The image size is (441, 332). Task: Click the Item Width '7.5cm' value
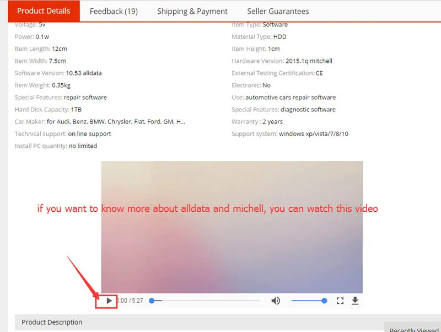tap(57, 61)
